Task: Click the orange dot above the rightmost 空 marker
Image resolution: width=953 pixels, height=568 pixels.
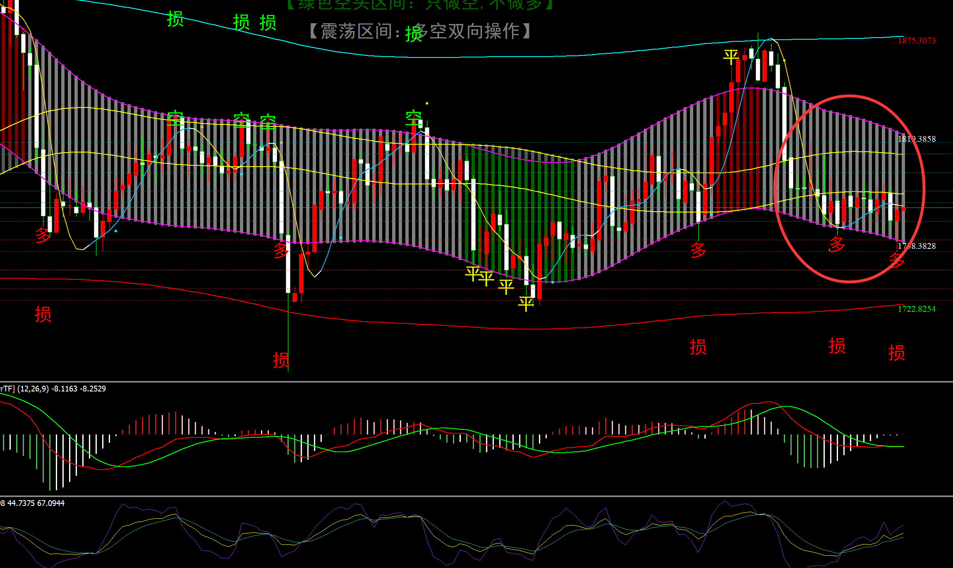Action: pyautogui.click(x=427, y=103)
